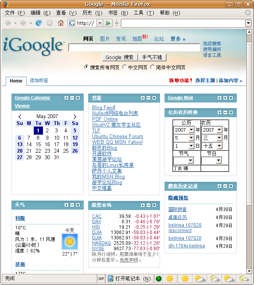Reload the page with refresh icon

(x=38, y=23)
